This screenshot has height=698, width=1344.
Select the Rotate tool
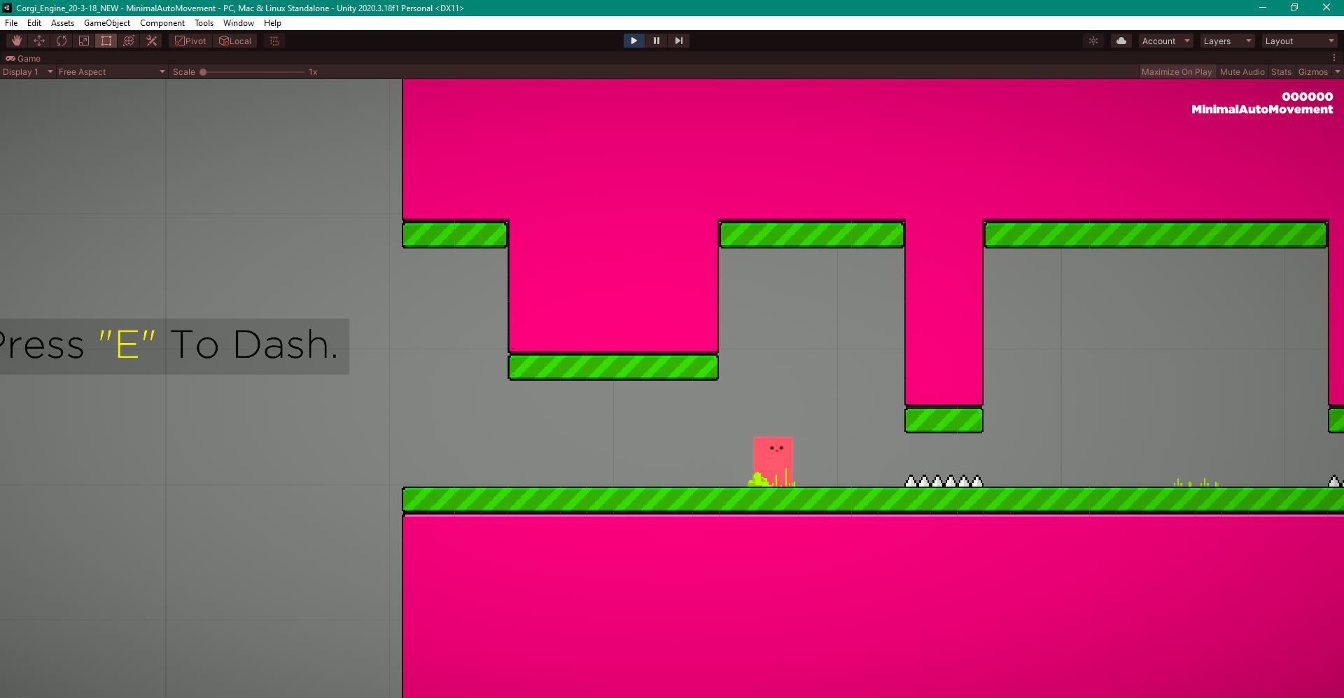(x=62, y=41)
